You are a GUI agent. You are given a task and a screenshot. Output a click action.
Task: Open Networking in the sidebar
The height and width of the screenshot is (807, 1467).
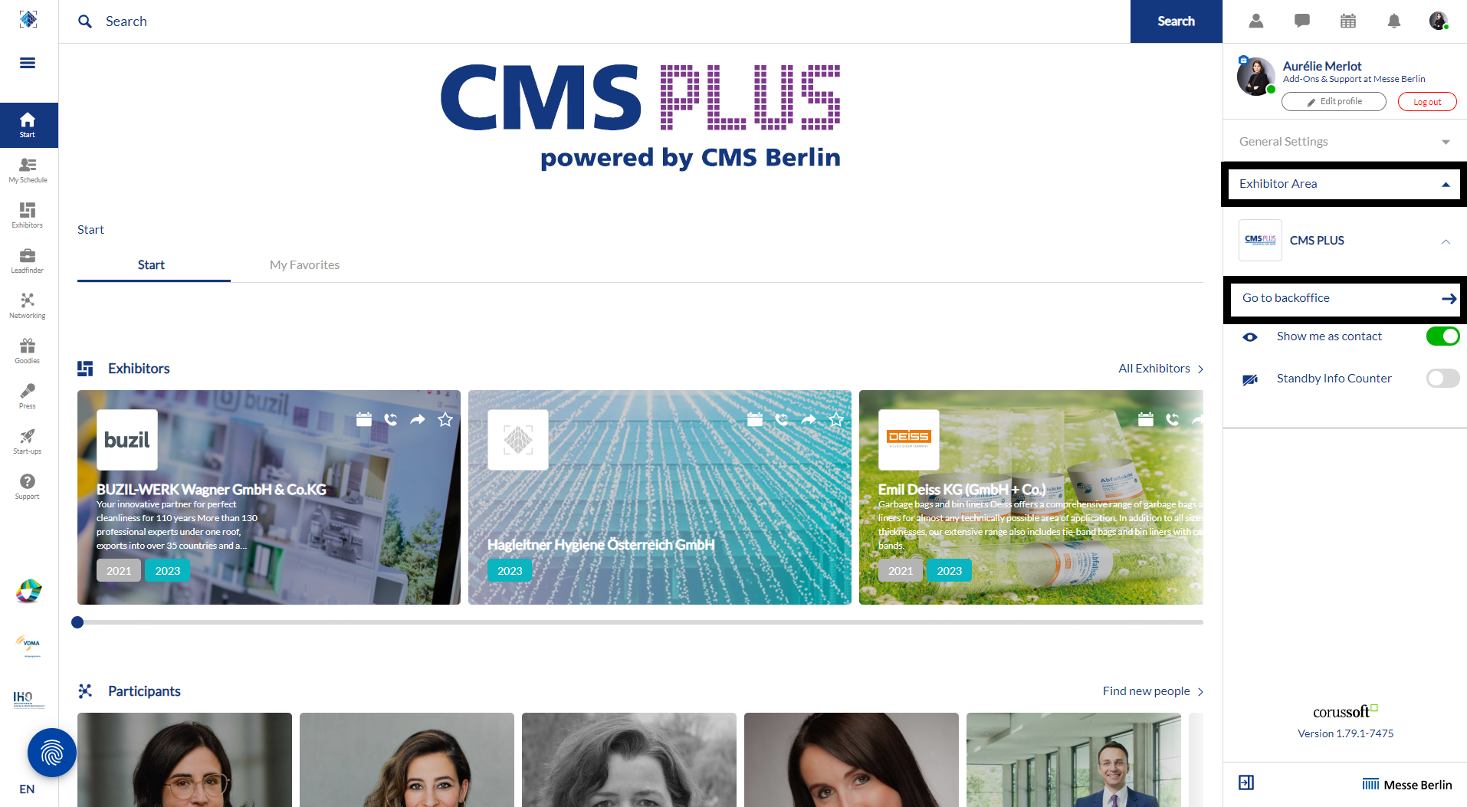[28, 306]
